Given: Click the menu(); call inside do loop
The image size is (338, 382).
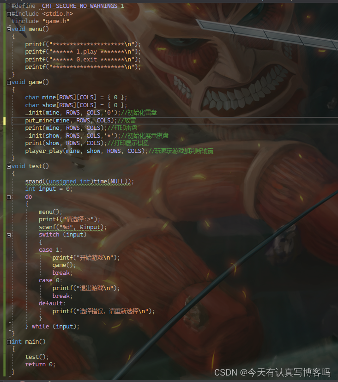Looking at the screenshot, I should tap(50, 212).
